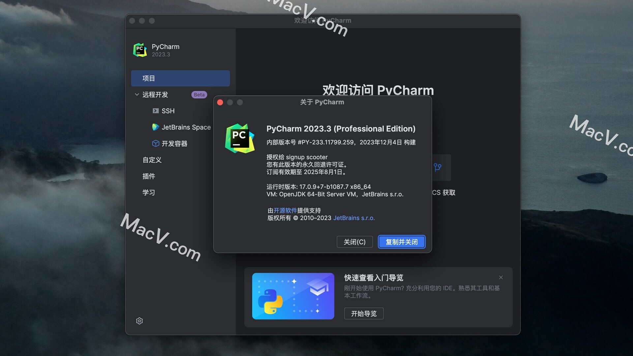Click the 开发容器 cube icon
Viewport: 633px width, 356px height.
pos(156,143)
